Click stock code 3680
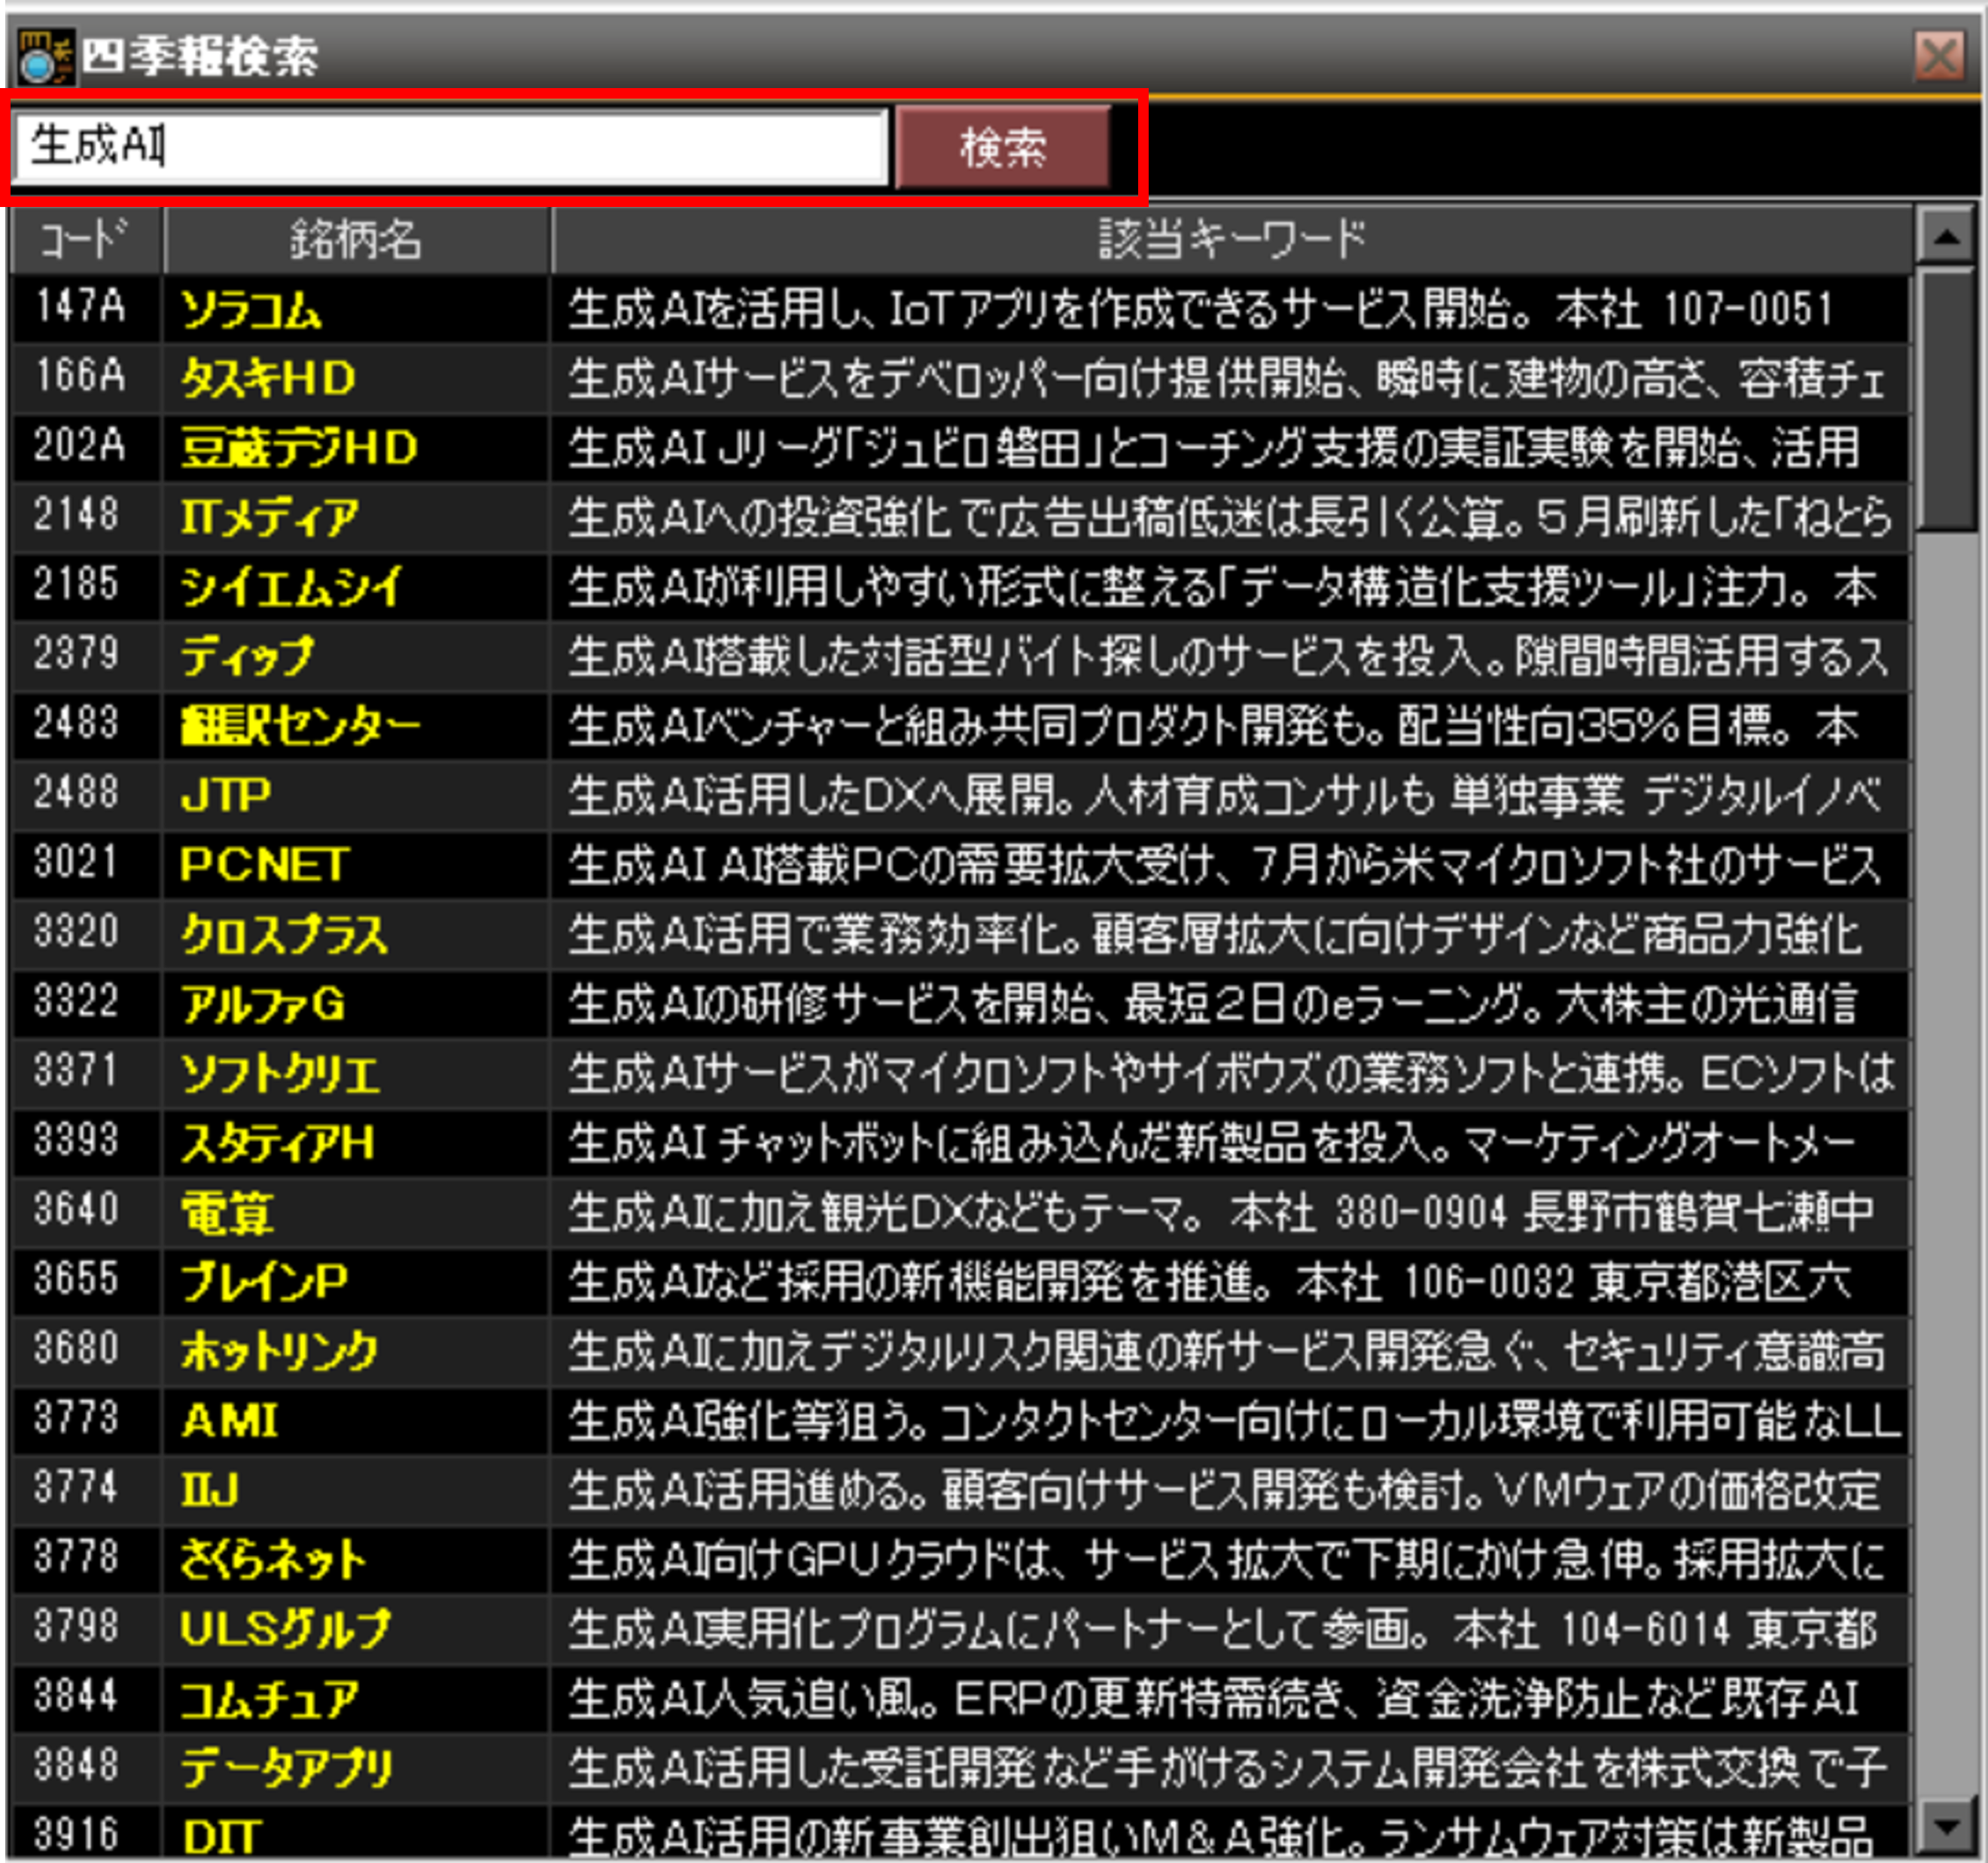This screenshot has width=1988, height=1863. (x=76, y=1349)
